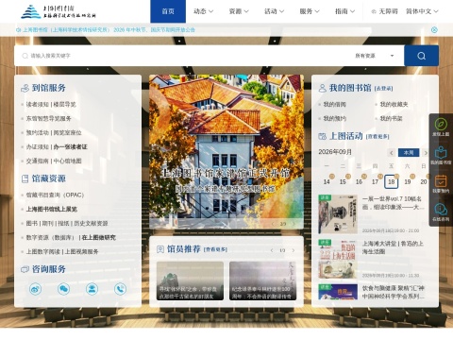
Task: Go to next week in calendar
Action: click(426, 153)
